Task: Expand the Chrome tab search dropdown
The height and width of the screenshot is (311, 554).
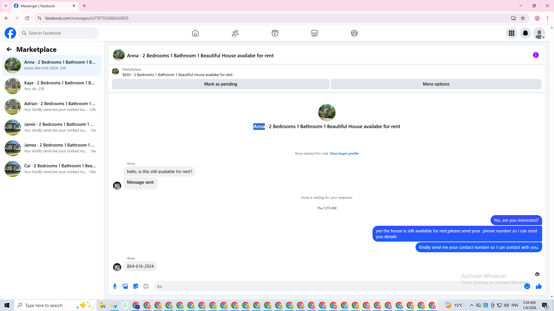Action: click(6, 6)
